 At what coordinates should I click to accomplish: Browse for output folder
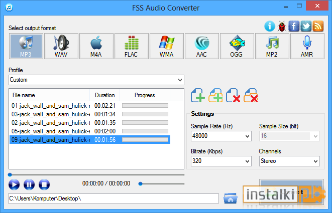click(231, 198)
